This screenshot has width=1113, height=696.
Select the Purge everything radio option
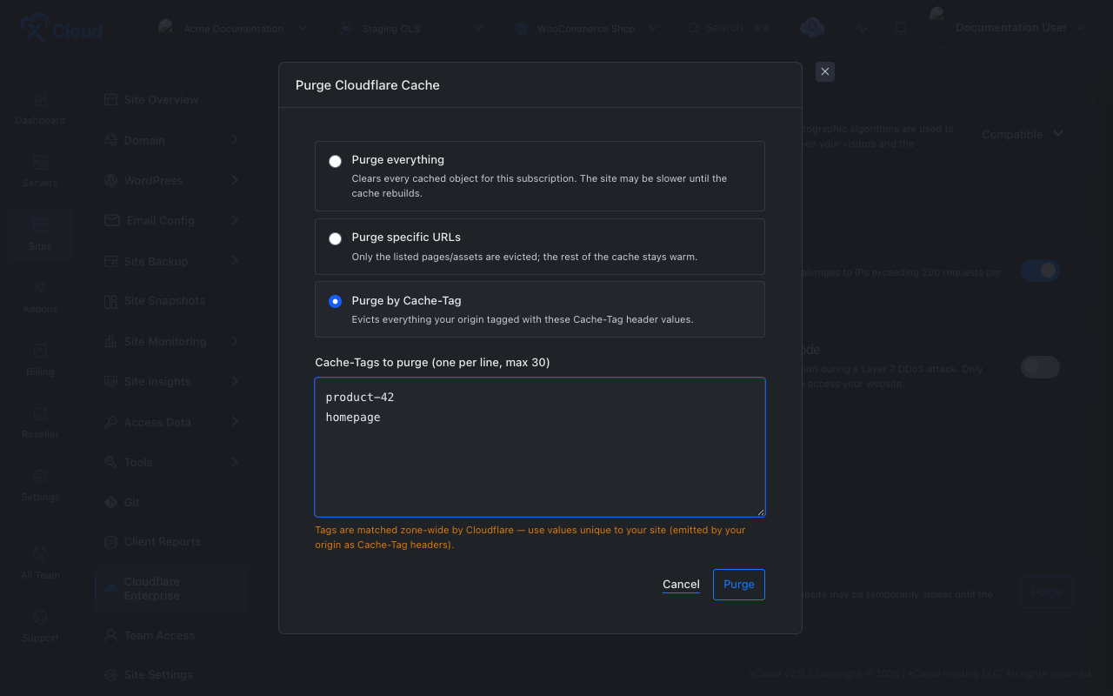(335, 161)
